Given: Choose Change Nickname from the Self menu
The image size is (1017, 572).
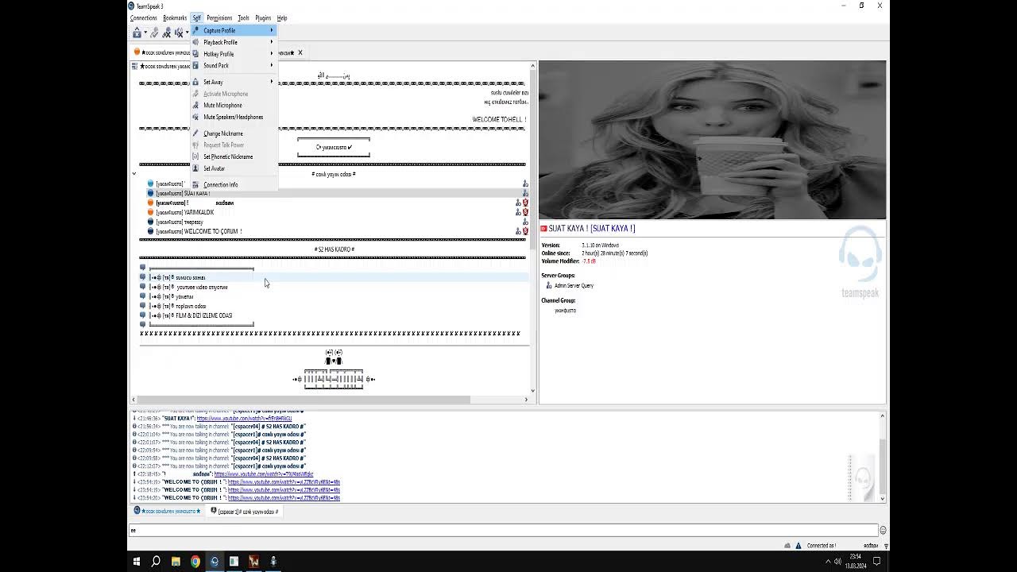Looking at the screenshot, I should (234, 133).
